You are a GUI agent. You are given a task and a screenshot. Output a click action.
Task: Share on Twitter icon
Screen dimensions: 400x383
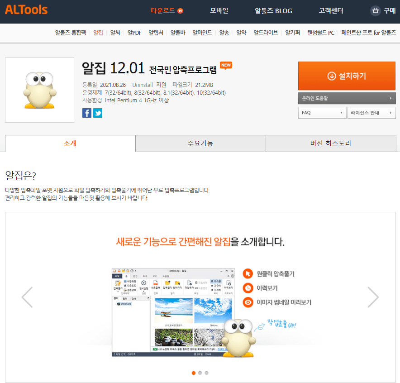[x=98, y=113]
